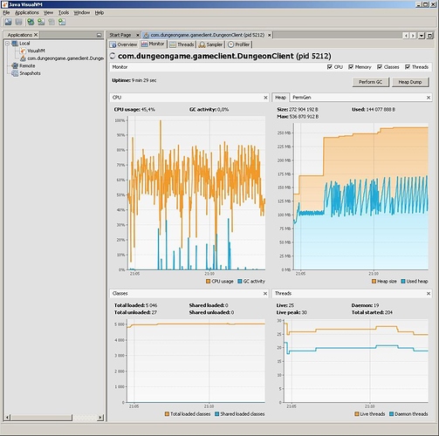Click the Heap Dump button
Screen dimensions: 439x436
coord(410,82)
